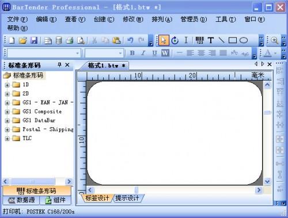This screenshot has width=288, height=218.
Task: Expand the GS1 Composite folder
Action: [x=7, y=112]
